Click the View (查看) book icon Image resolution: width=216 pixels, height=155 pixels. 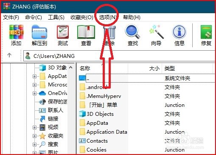pyautogui.click(x=86, y=32)
